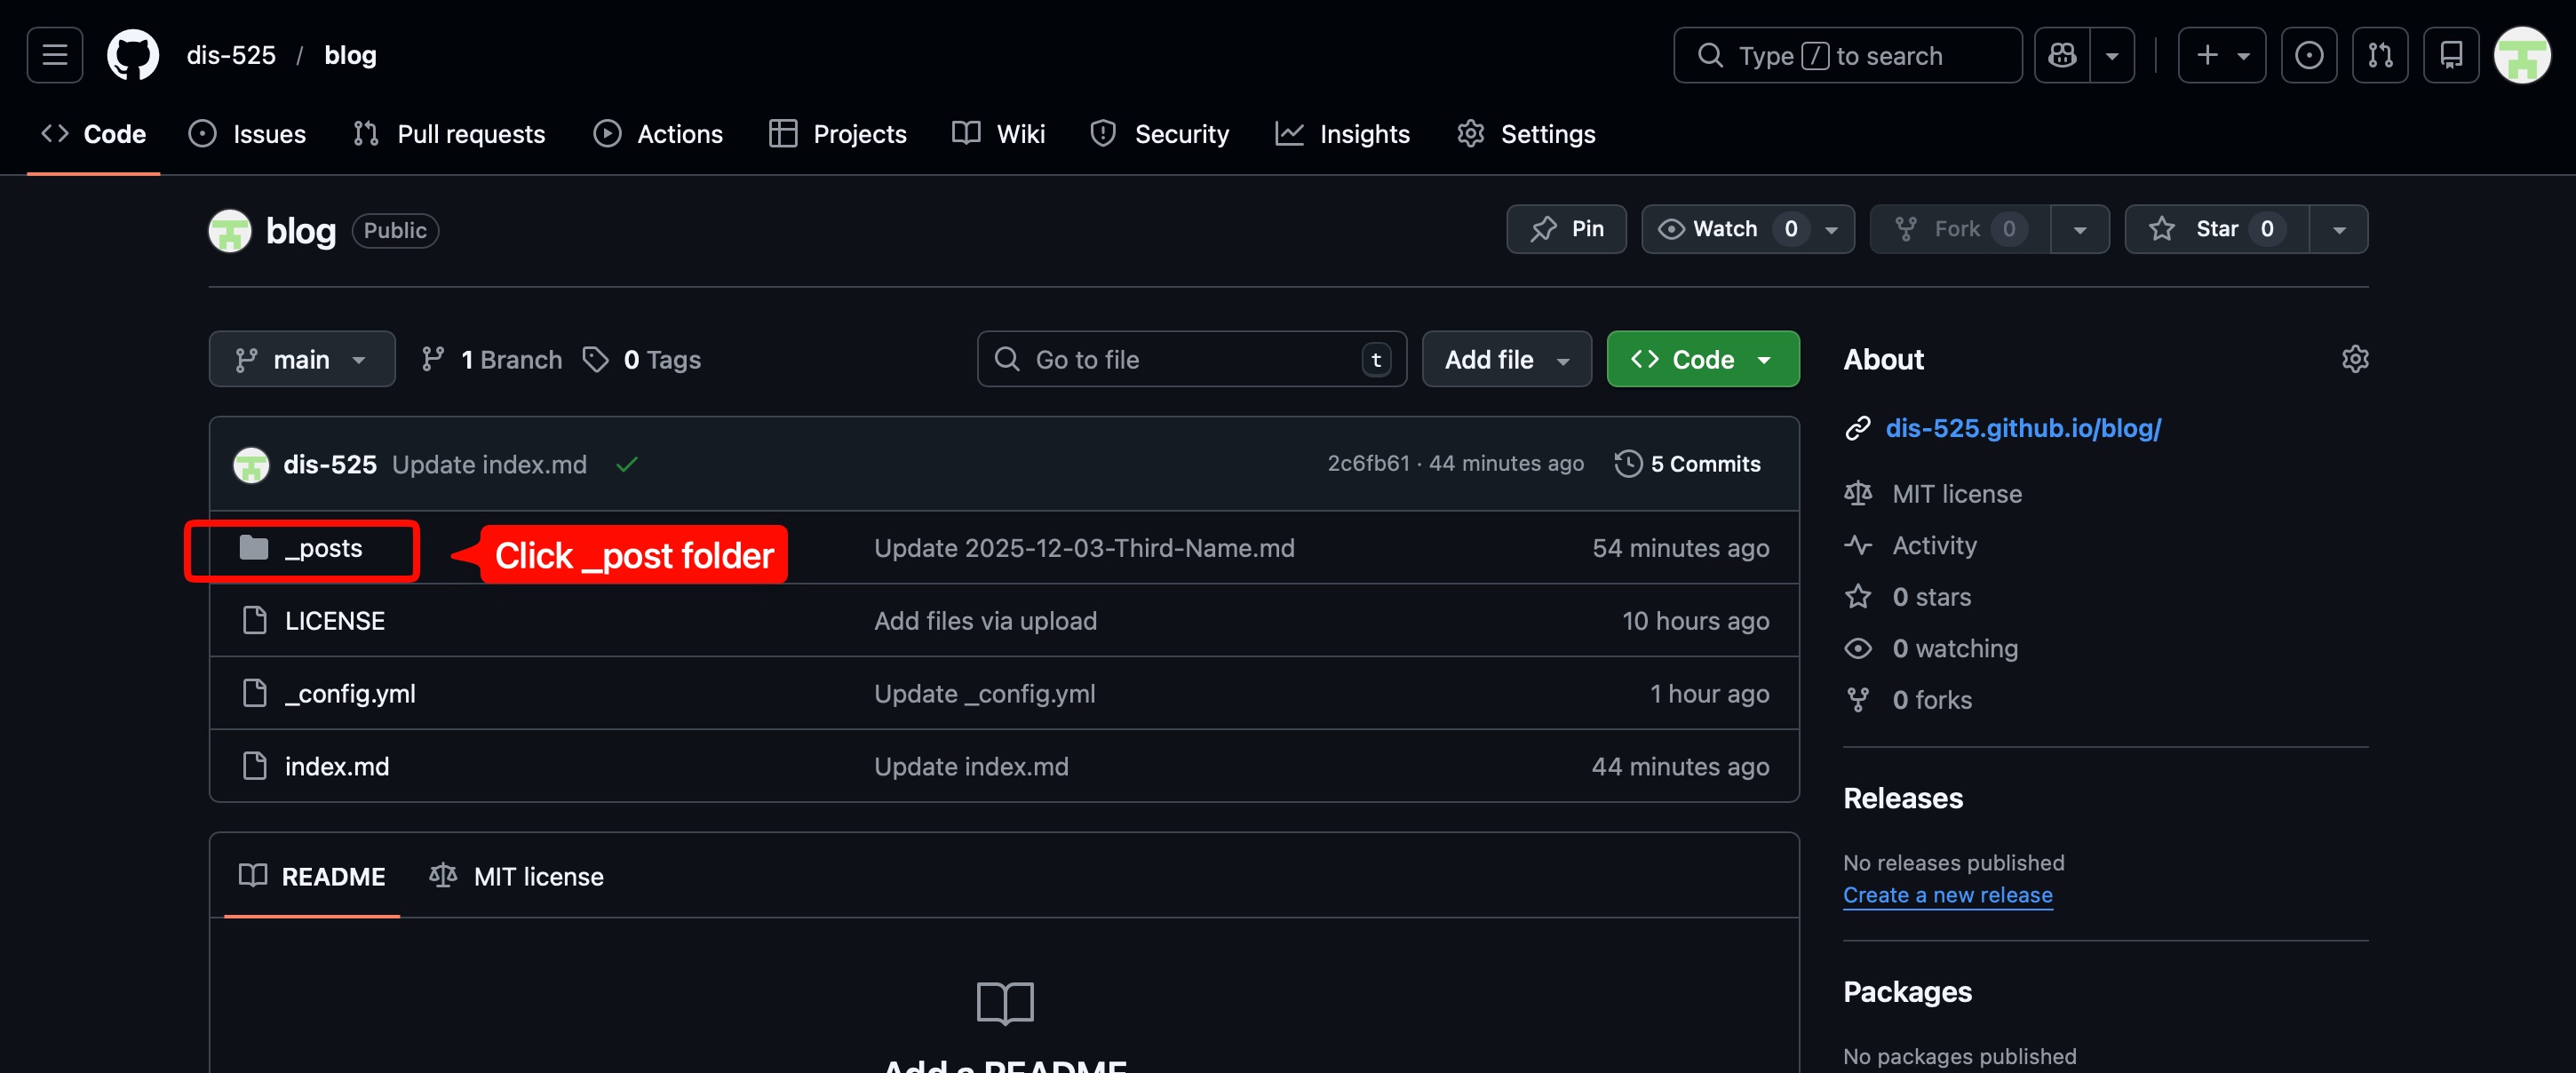
Task: Pin the blog repository
Action: (1566, 229)
